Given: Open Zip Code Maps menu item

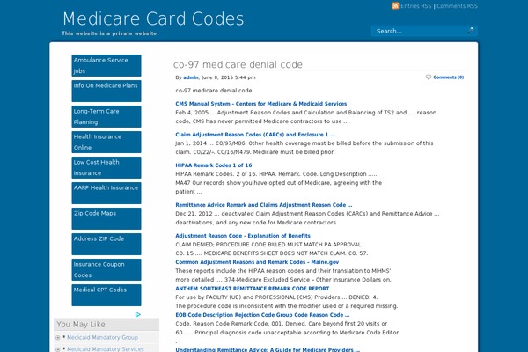Looking at the screenshot, I should [x=106, y=218].
